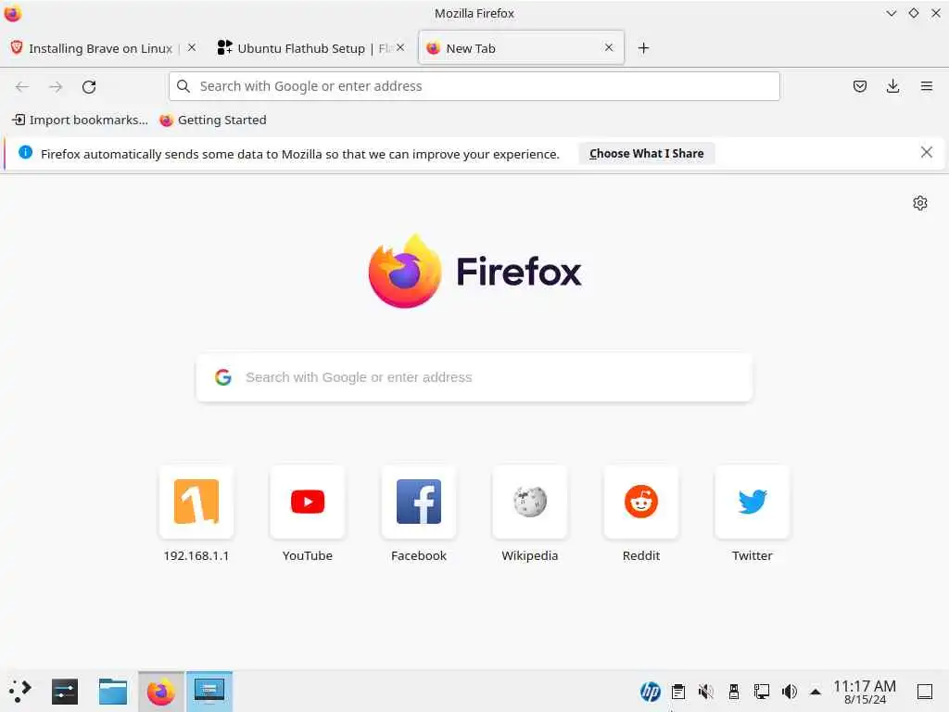
Task: Reload the current page
Action: tap(89, 86)
